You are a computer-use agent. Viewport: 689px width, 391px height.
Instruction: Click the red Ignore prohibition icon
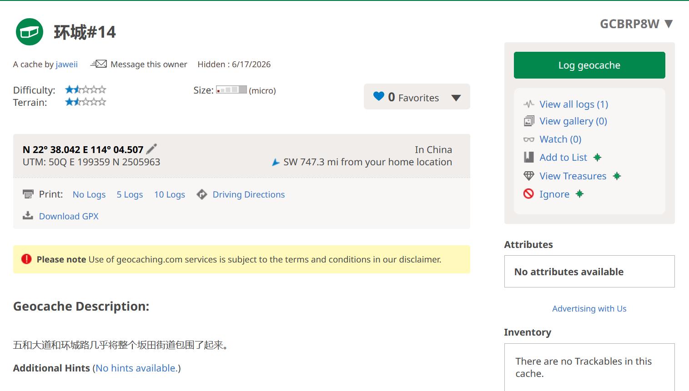[528, 194]
